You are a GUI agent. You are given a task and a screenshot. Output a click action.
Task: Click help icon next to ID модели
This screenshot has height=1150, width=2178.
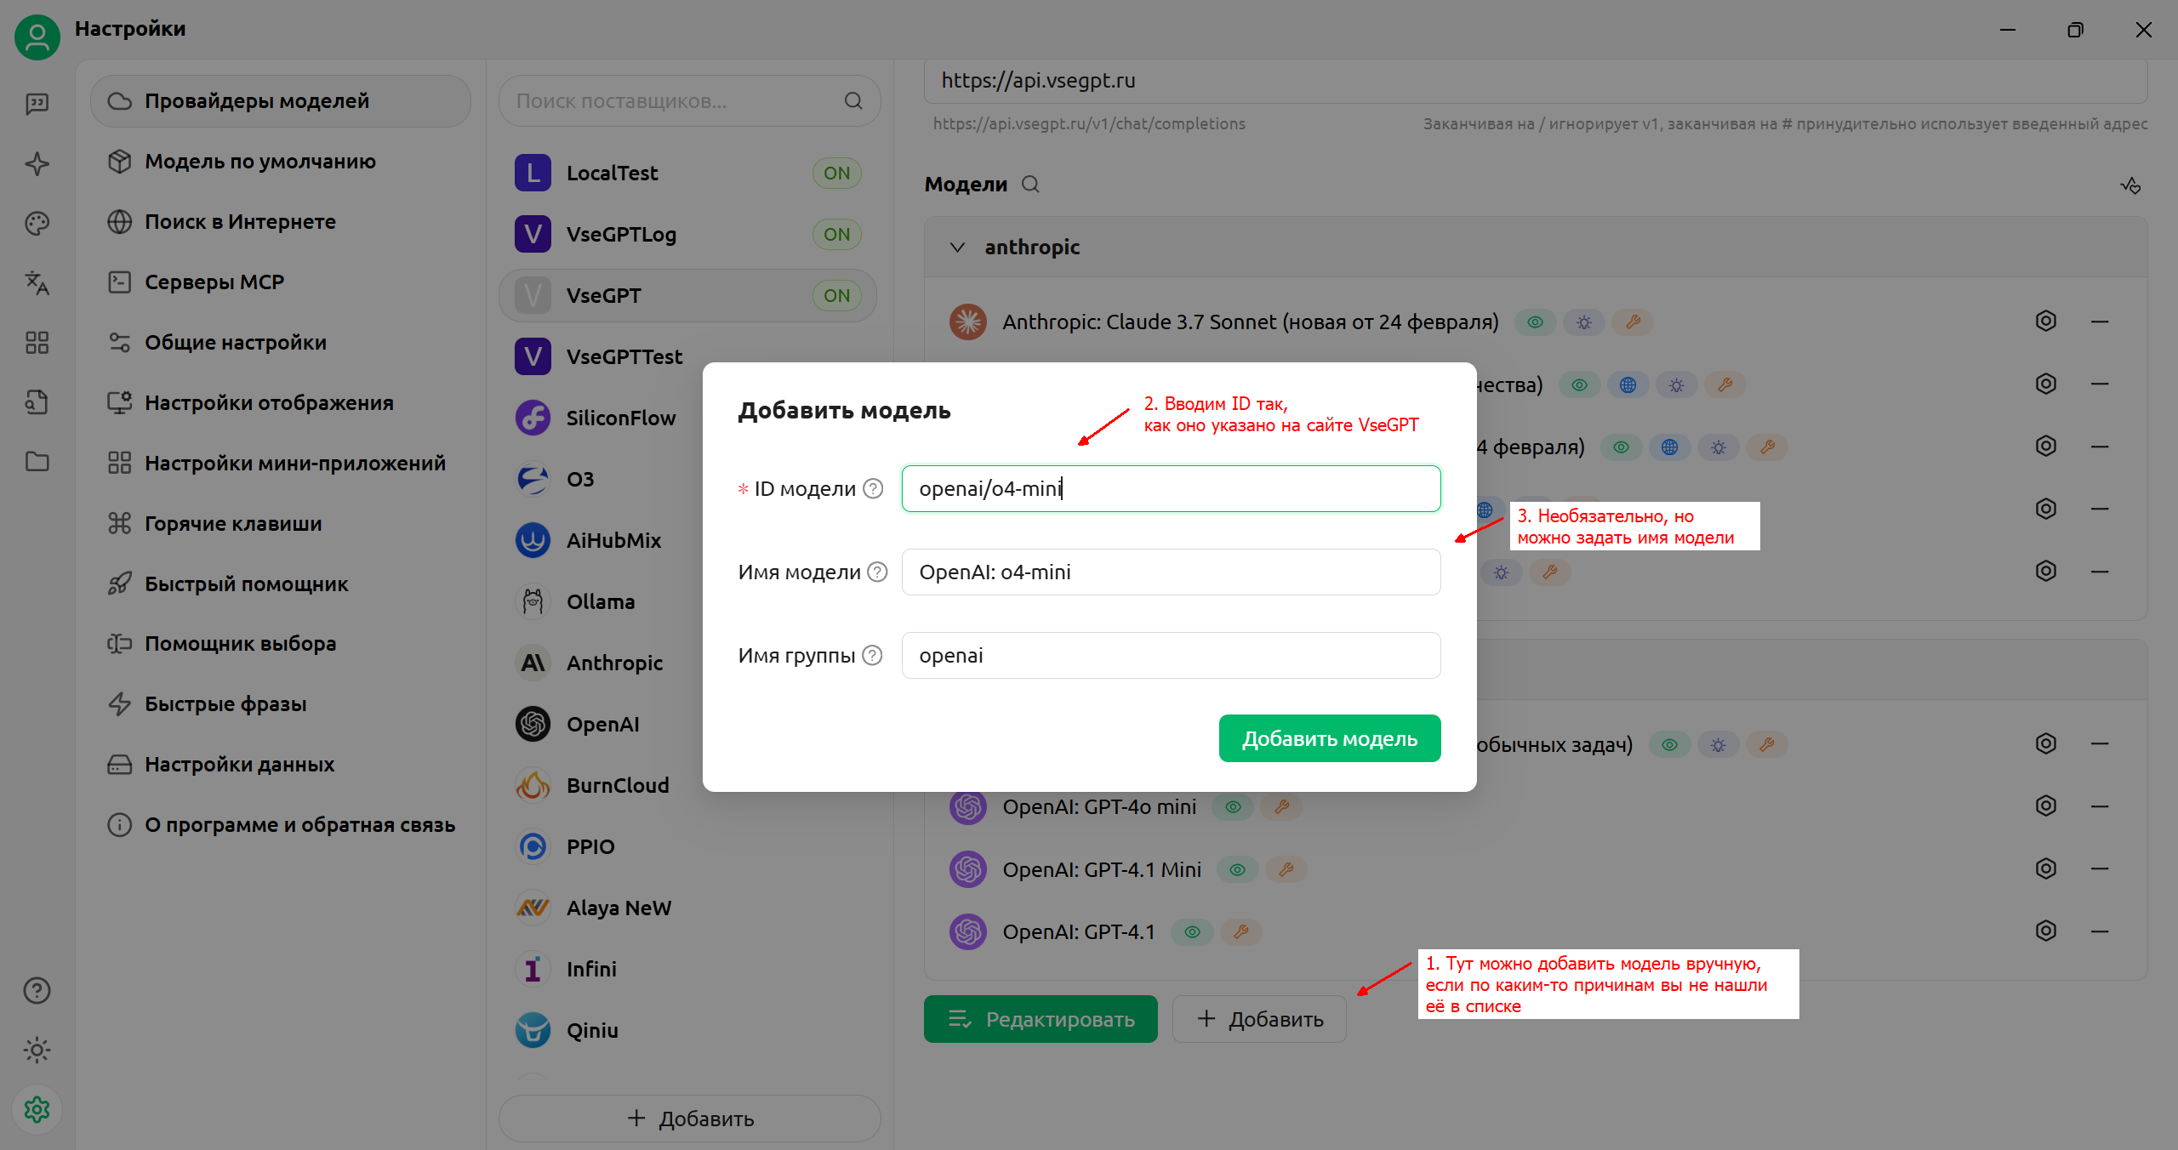coord(873,488)
